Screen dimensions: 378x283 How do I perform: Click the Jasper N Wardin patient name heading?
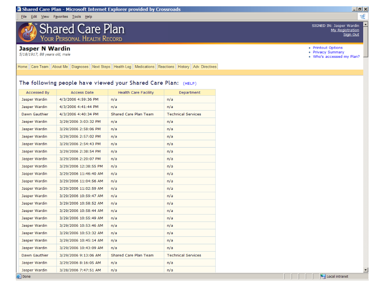45,49
